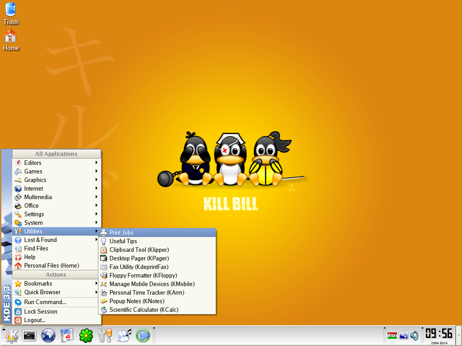Select Print Jobs in Utilities submenu

point(157,233)
